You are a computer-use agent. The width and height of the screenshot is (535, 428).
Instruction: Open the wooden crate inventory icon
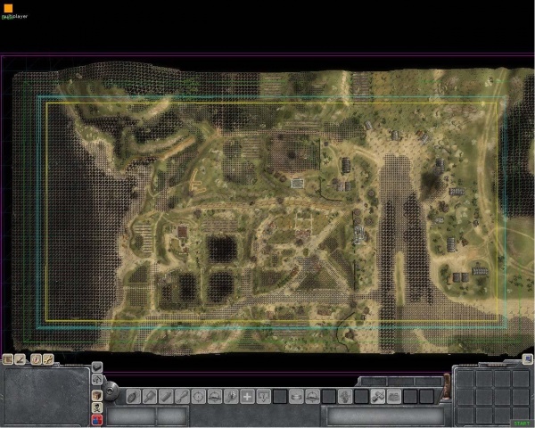[x=97, y=396]
